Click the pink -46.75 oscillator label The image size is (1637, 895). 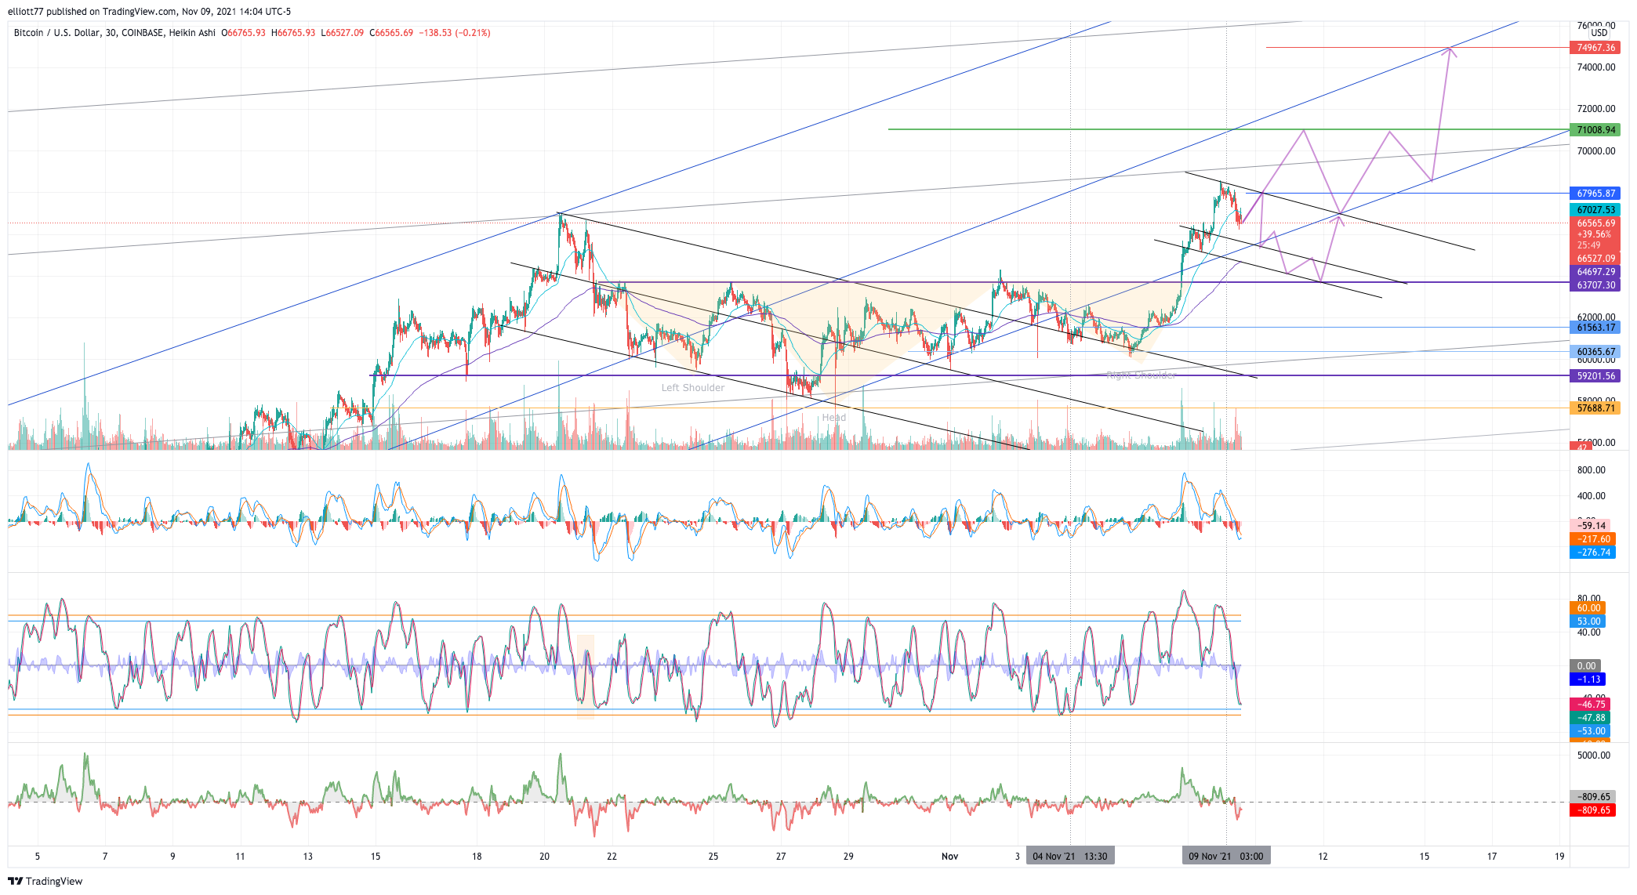point(1590,705)
